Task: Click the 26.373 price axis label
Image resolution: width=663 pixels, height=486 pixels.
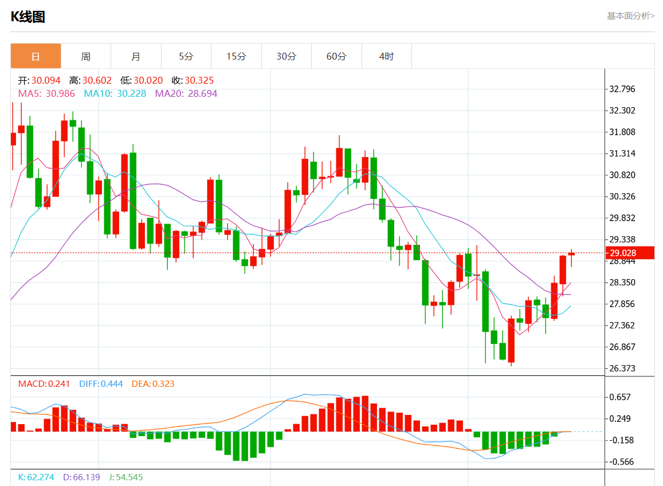Action: click(x=622, y=369)
